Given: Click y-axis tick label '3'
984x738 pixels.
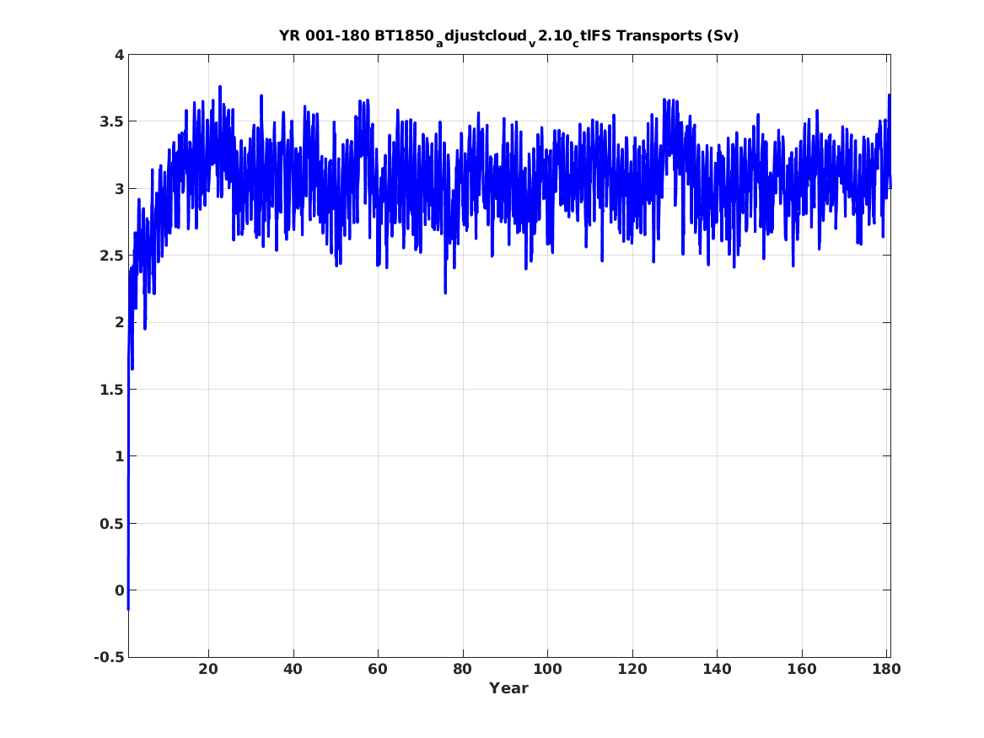Looking at the screenshot, I should coord(119,188).
